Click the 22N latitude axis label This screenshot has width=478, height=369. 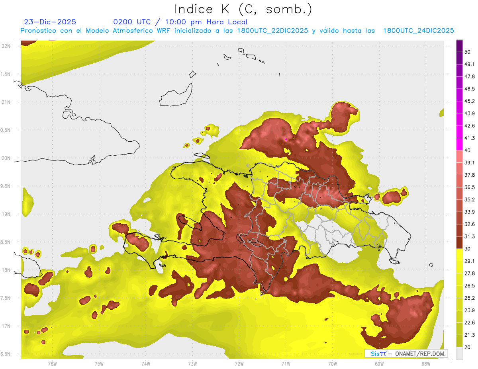pos(6,46)
